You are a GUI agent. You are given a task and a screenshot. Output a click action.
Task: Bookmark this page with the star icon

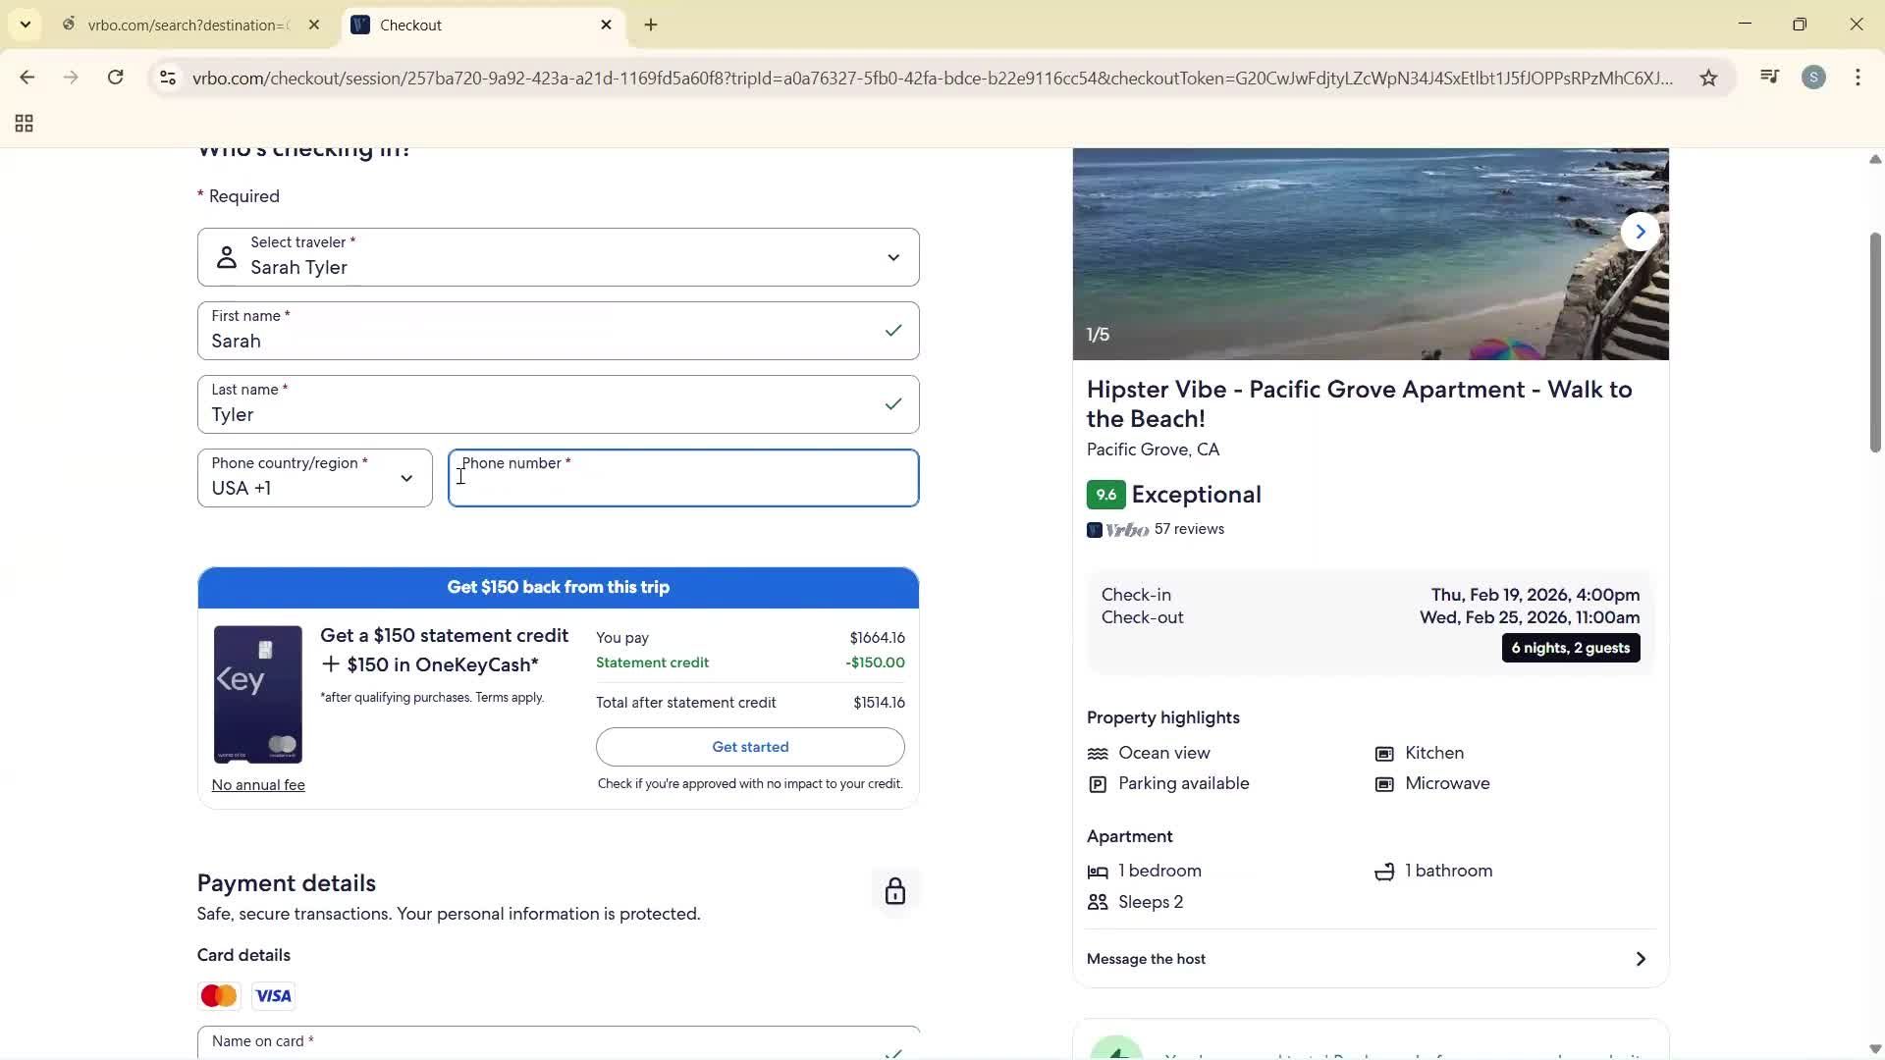tap(1708, 78)
